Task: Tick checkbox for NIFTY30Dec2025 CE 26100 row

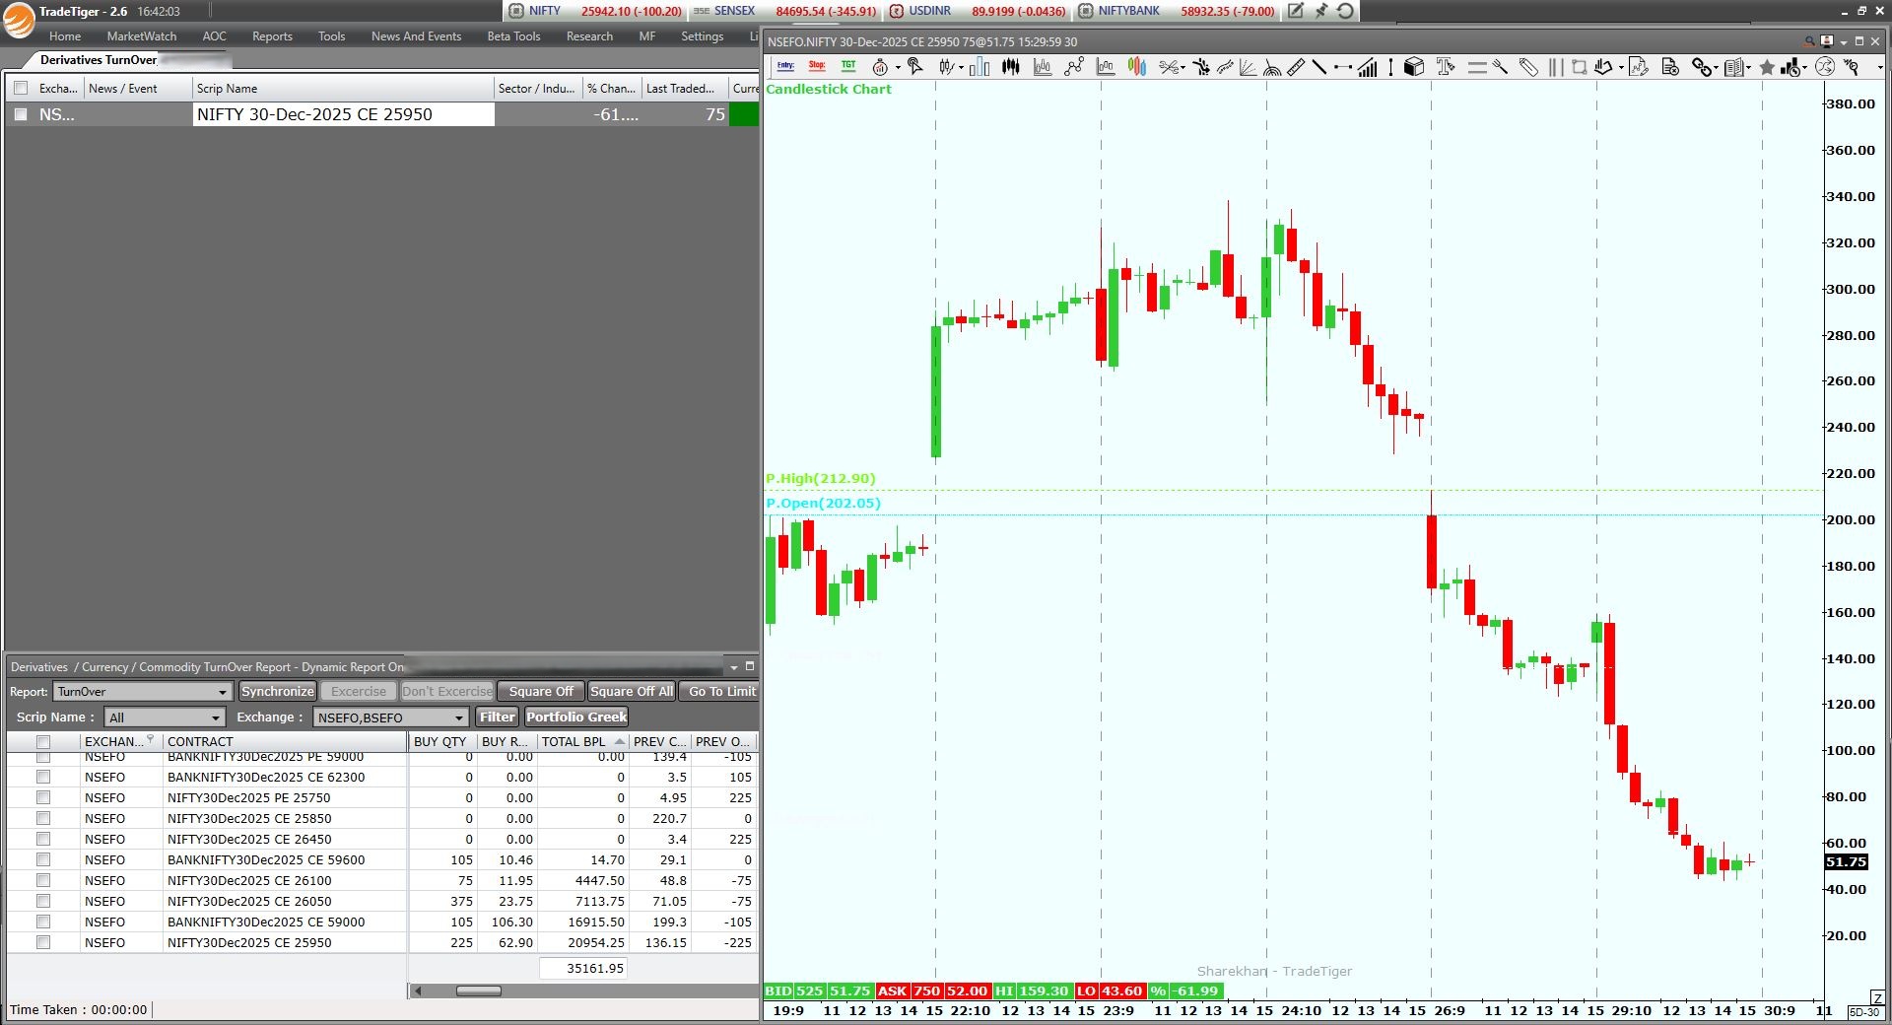Action: 43,880
